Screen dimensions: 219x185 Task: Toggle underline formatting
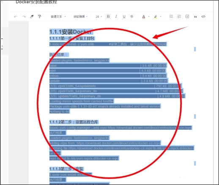124,16
